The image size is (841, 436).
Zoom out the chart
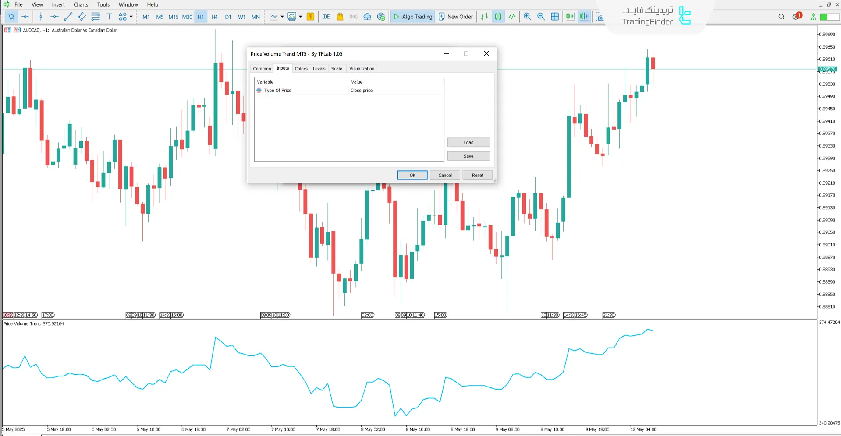[541, 17]
